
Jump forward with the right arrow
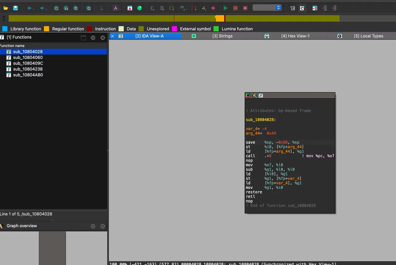[42, 8]
